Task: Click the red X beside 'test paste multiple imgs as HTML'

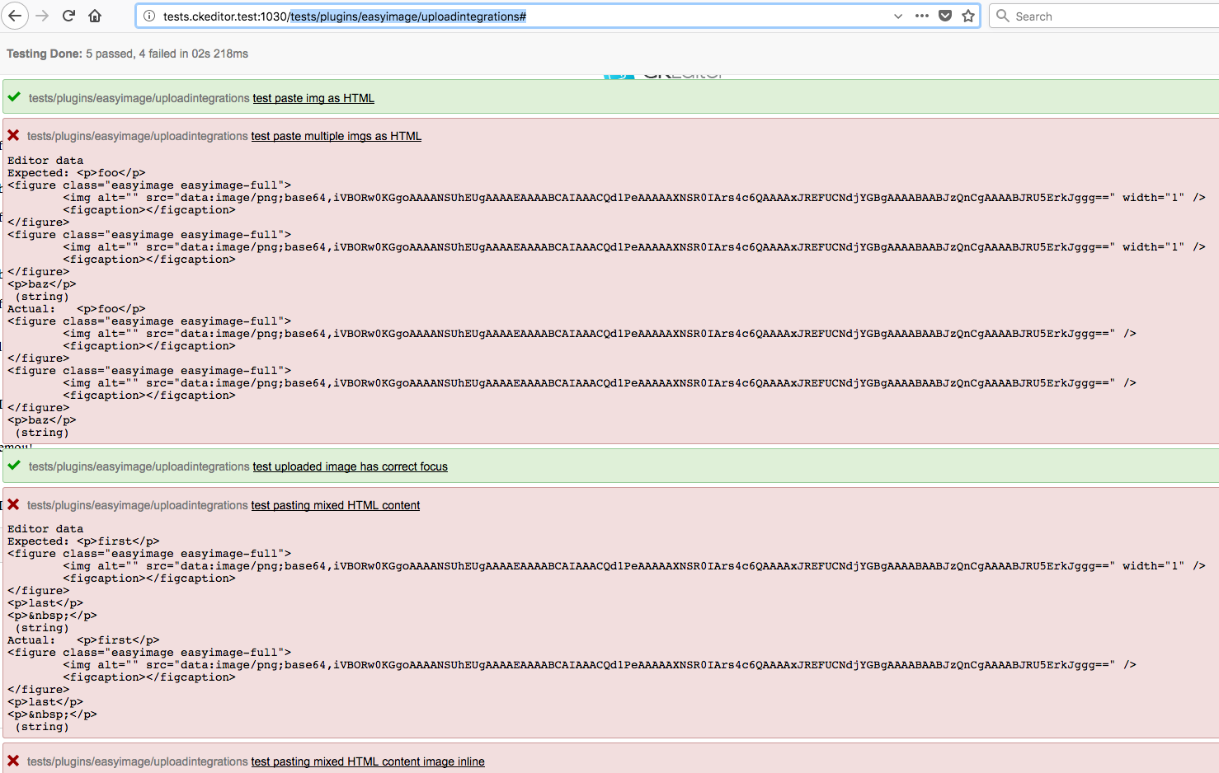Action: point(13,135)
